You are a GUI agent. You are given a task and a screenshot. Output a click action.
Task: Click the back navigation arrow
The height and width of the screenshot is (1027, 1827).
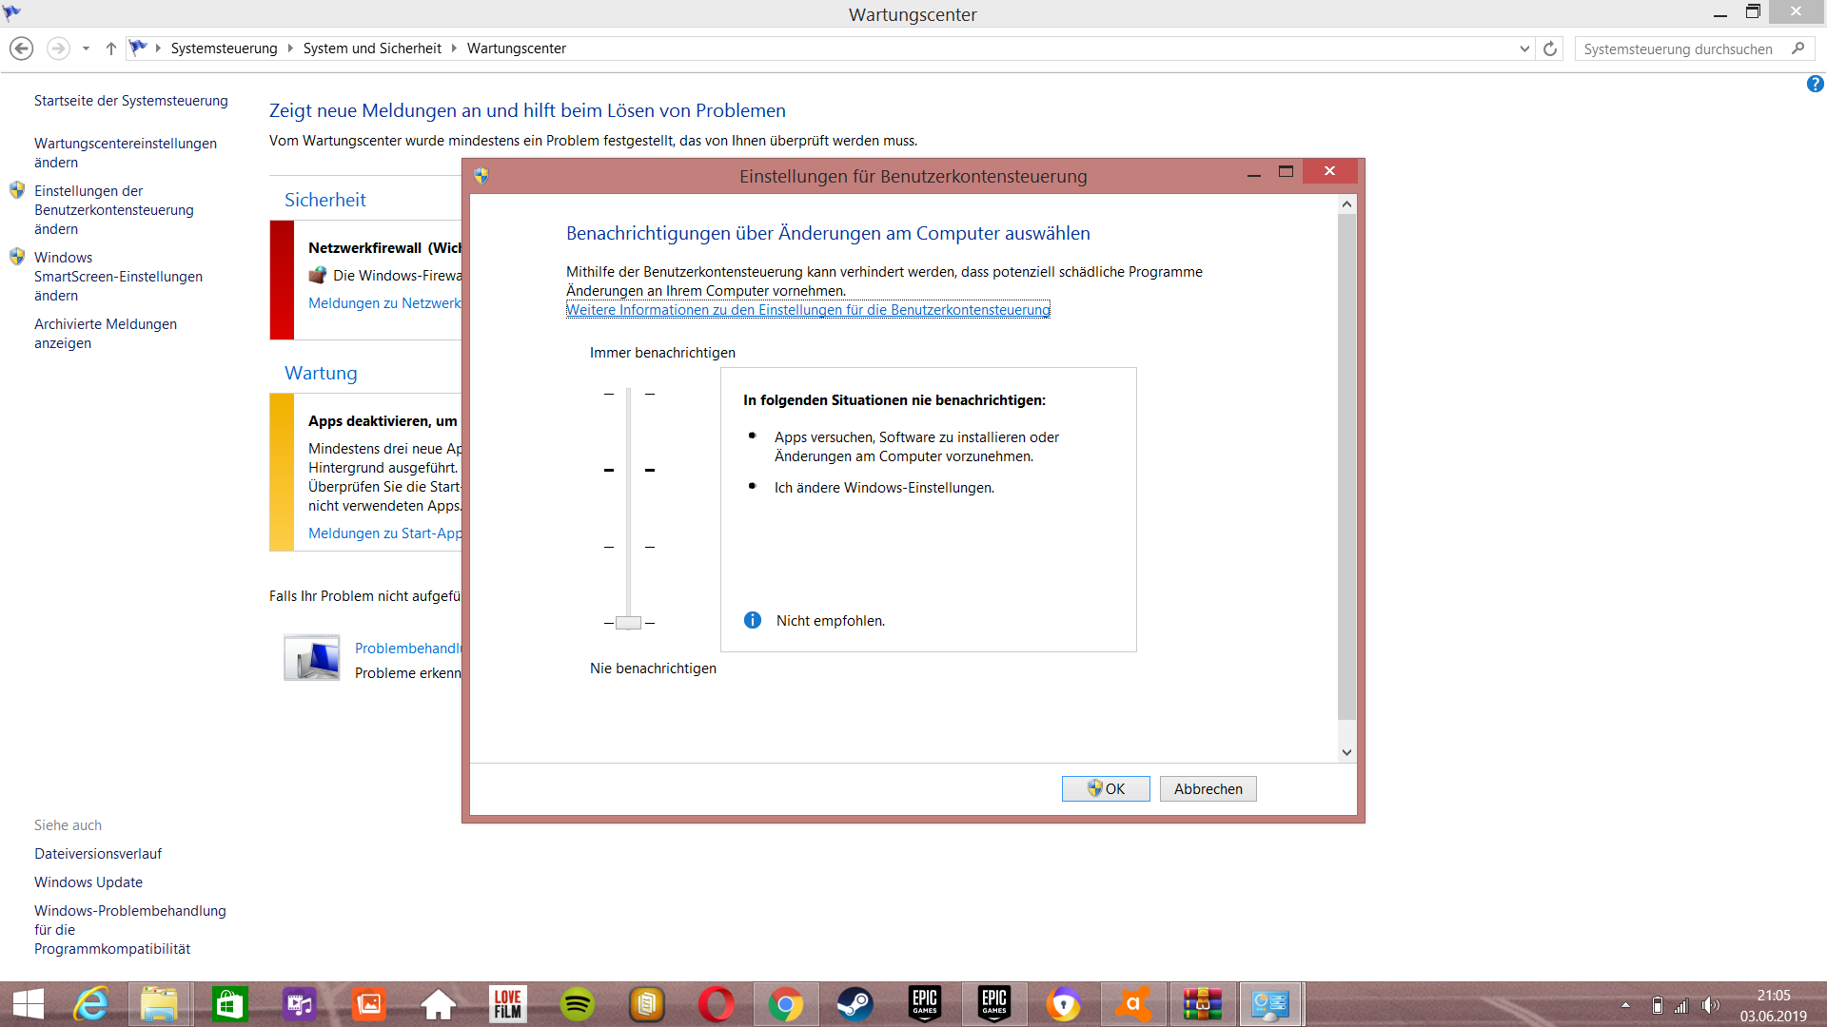click(x=22, y=48)
